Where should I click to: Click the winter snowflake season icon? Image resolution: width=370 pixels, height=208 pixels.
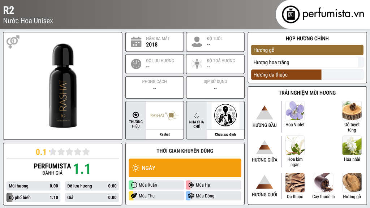(191, 196)
